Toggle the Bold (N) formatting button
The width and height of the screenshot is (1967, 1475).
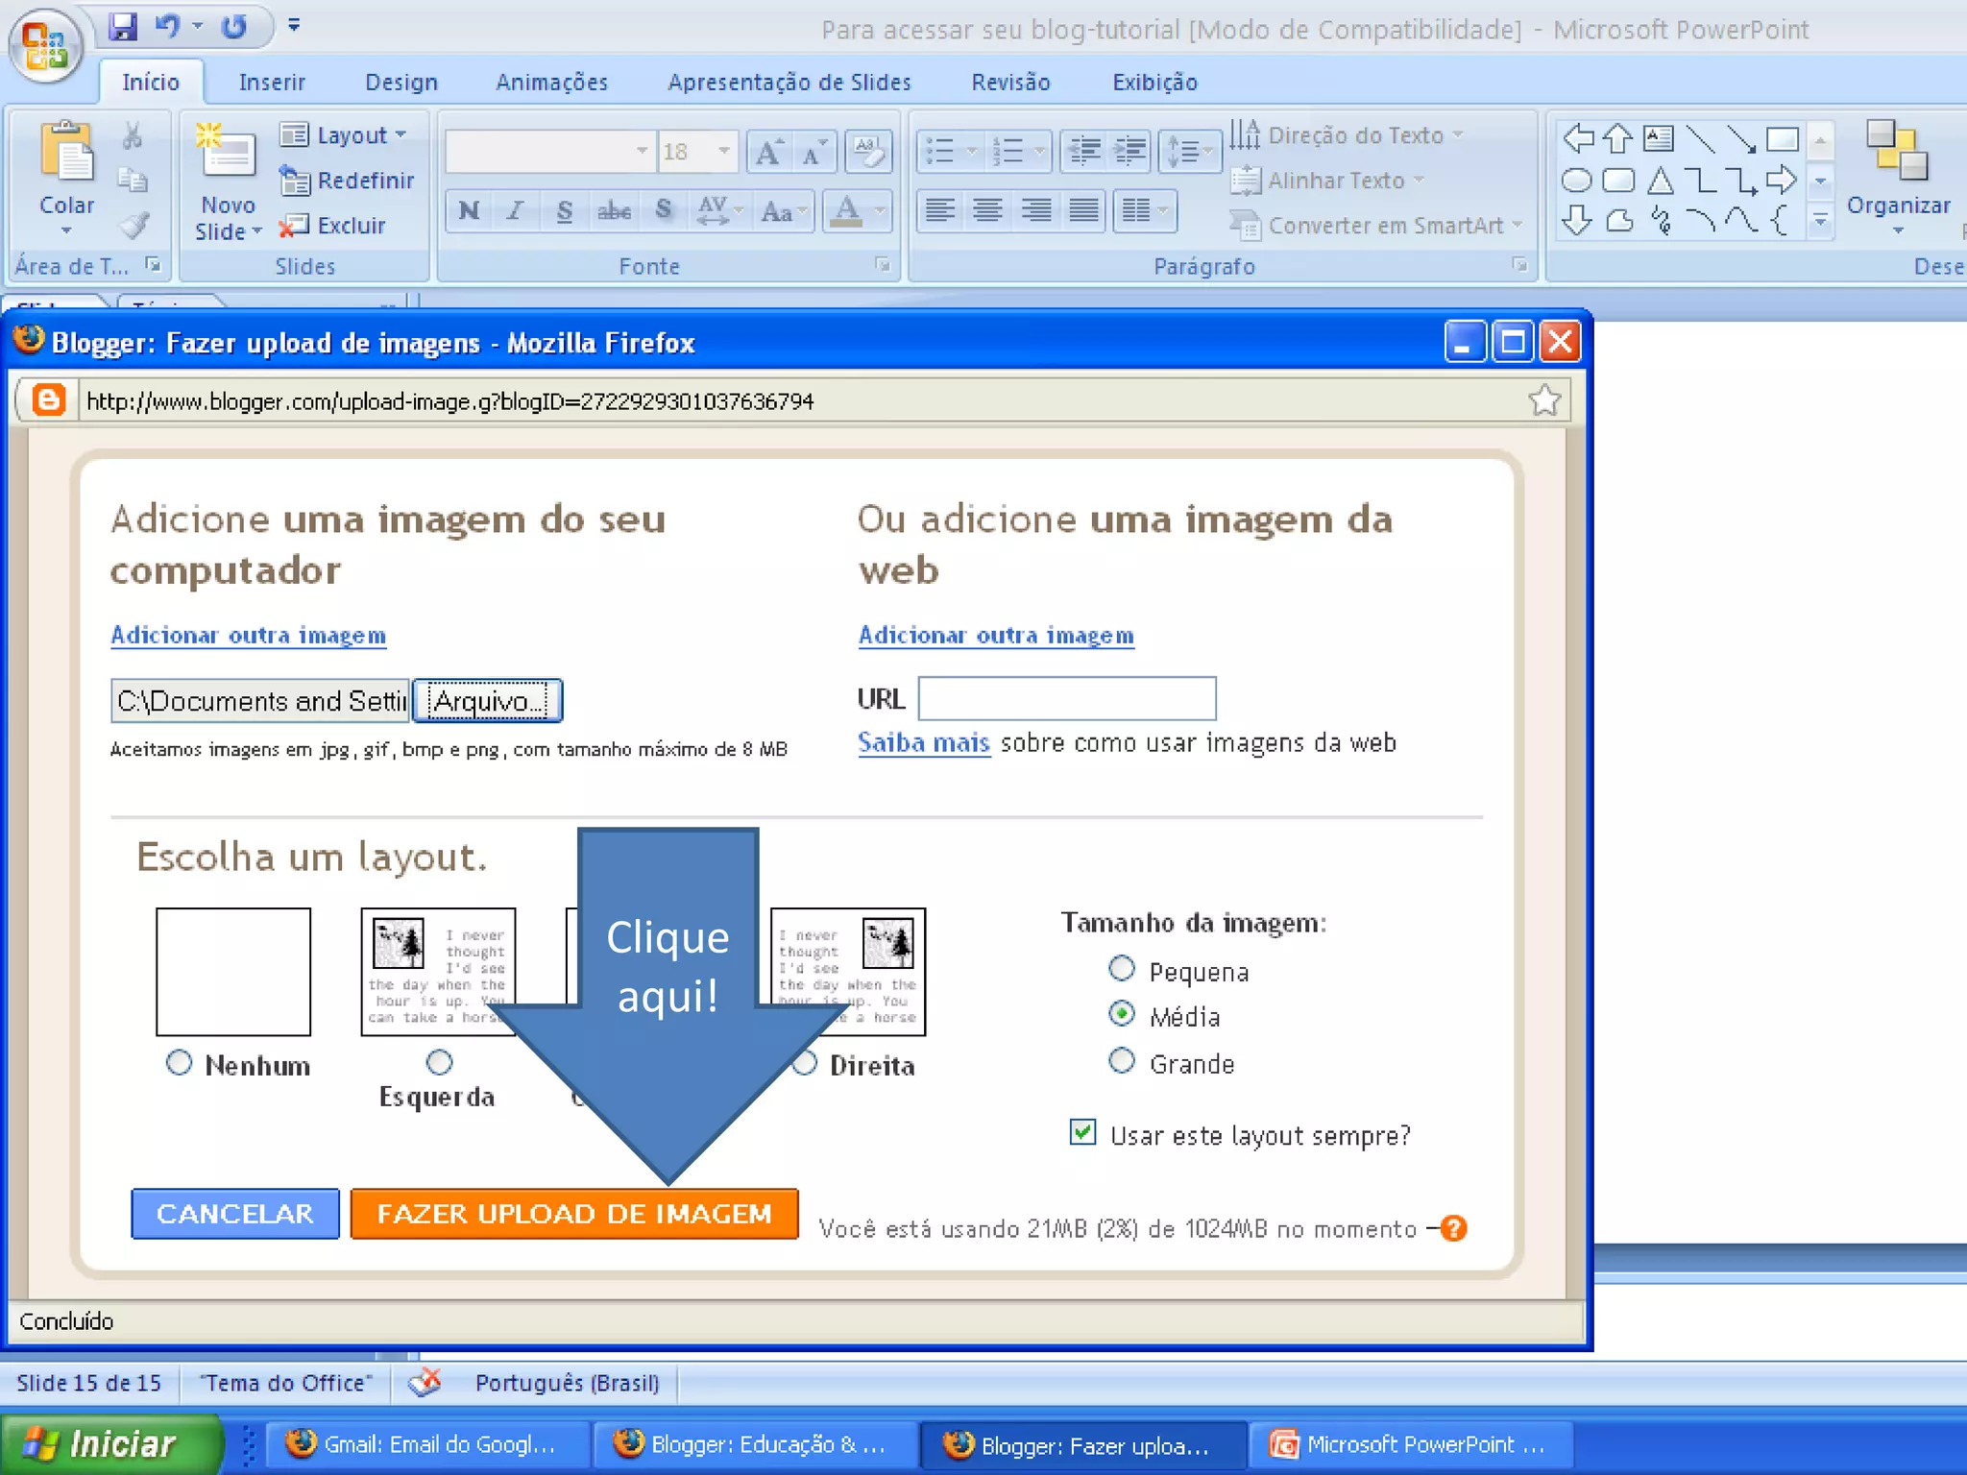coord(469,210)
